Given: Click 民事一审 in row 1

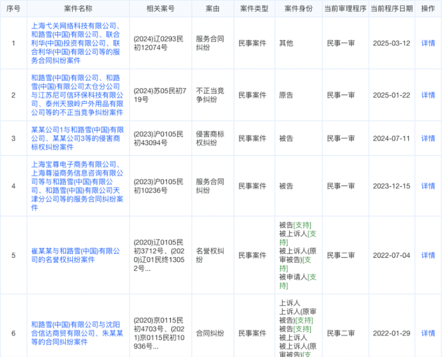Looking at the screenshot, I should click(341, 43).
